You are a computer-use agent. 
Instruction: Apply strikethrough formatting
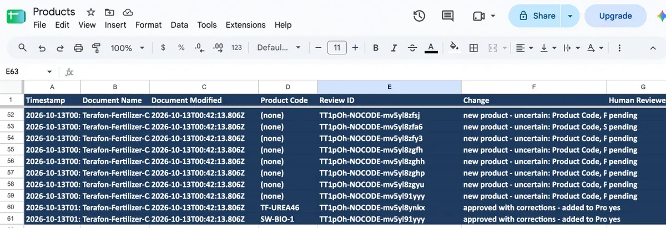click(412, 48)
